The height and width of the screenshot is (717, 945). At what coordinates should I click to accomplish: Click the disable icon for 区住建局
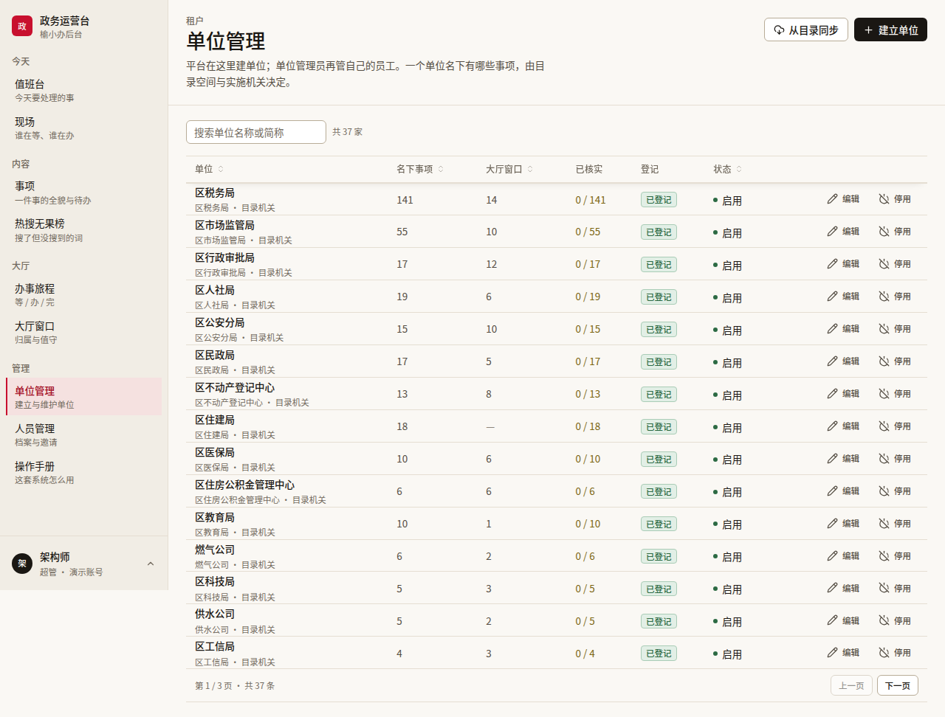click(884, 426)
